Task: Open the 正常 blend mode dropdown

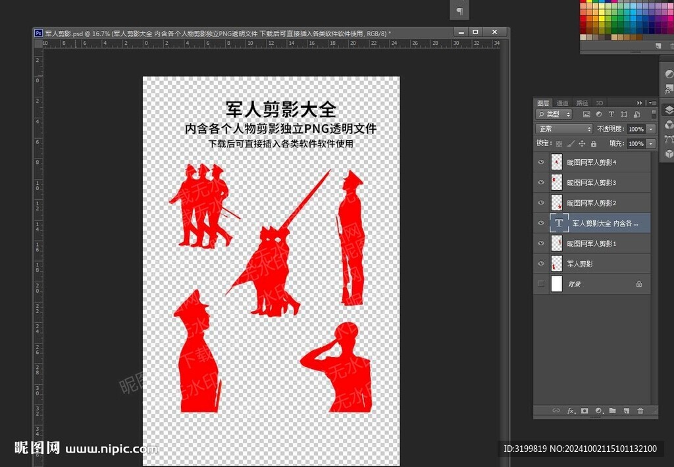Action: (x=564, y=129)
